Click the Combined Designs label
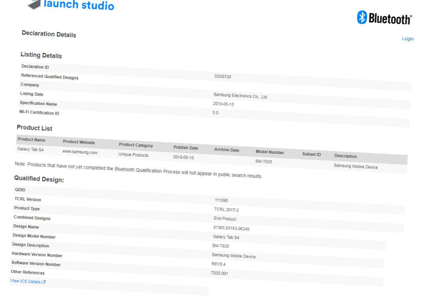Viewport: 431px width, 301px height. (x=32, y=218)
